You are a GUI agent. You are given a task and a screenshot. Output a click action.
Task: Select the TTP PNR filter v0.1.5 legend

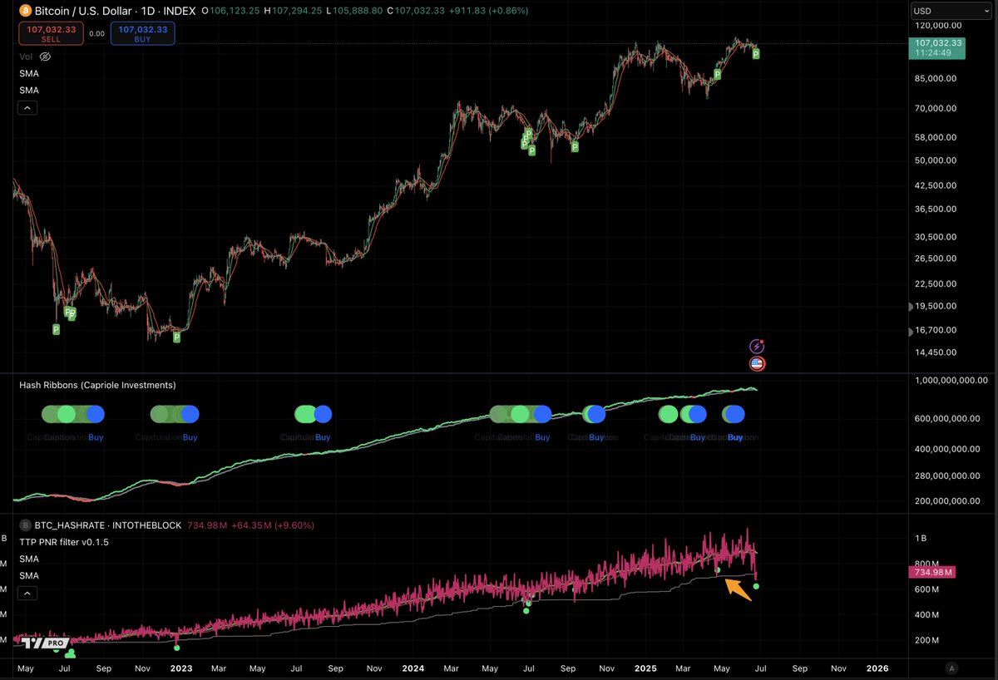[64, 542]
